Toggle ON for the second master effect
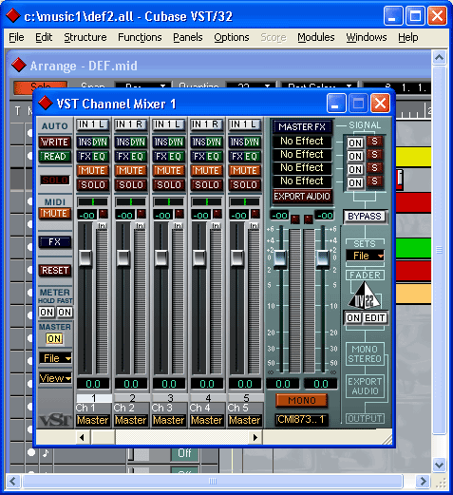This screenshot has height=495, width=453. [x=355, y=156]
